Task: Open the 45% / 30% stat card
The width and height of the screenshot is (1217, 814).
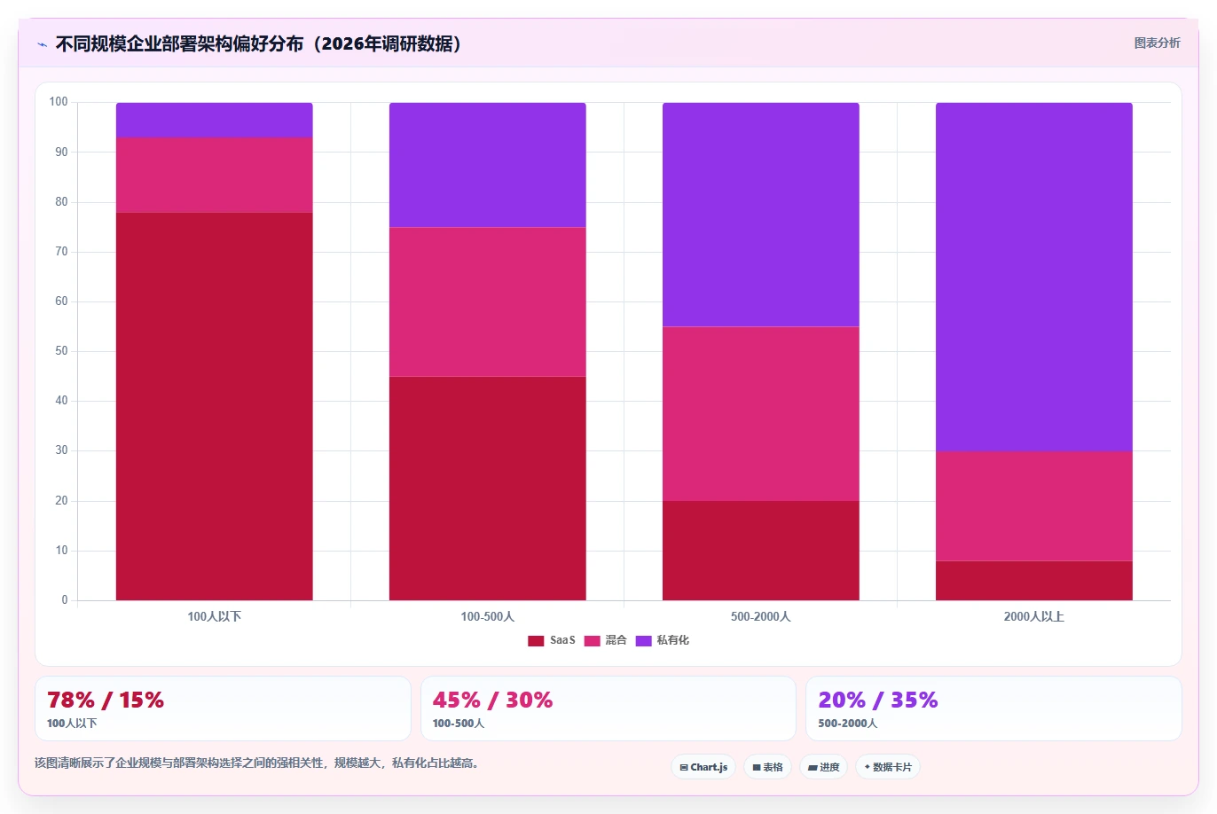Action: (608, 708)
